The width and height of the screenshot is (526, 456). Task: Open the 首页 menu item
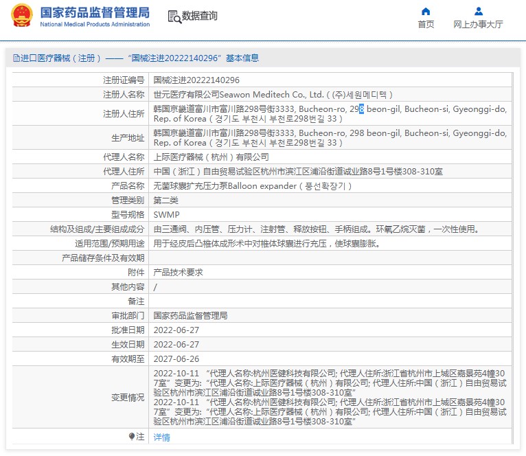[426, 25]
